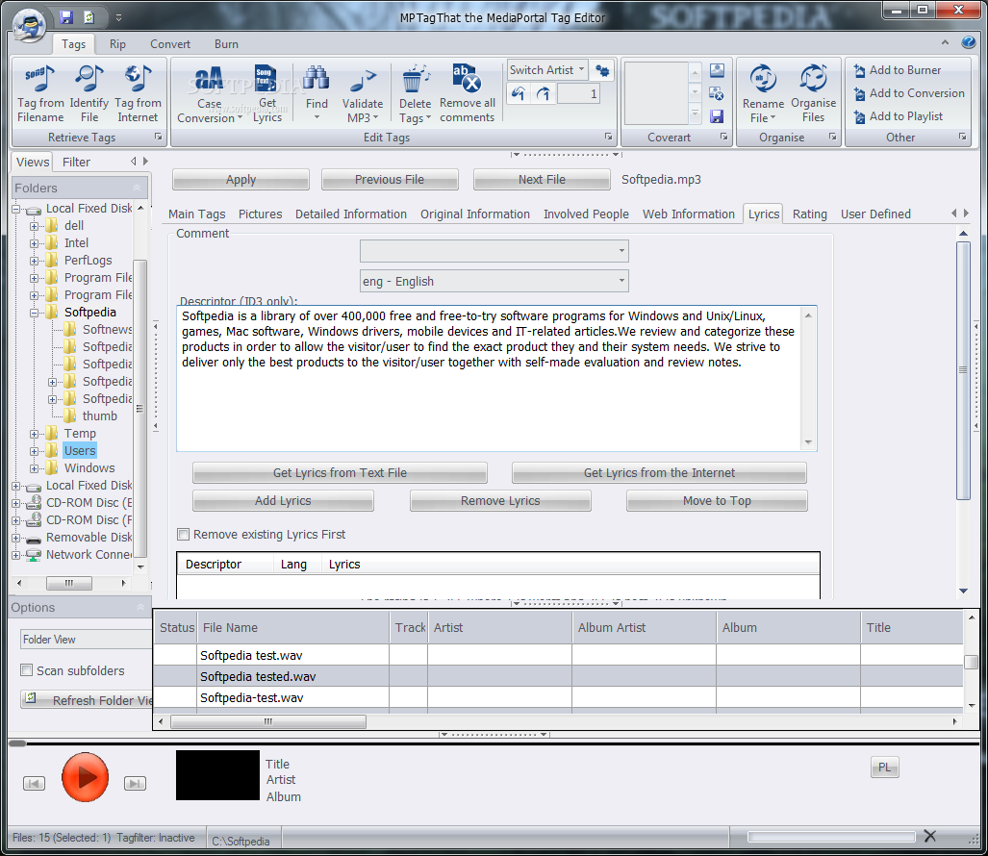
Task: Click the Get Lyrics ribbon icon
Action: [267, 93]
